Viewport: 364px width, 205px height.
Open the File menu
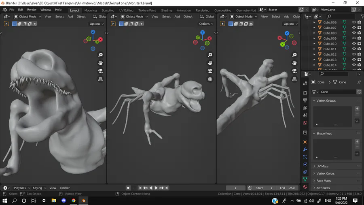[12, 10]
